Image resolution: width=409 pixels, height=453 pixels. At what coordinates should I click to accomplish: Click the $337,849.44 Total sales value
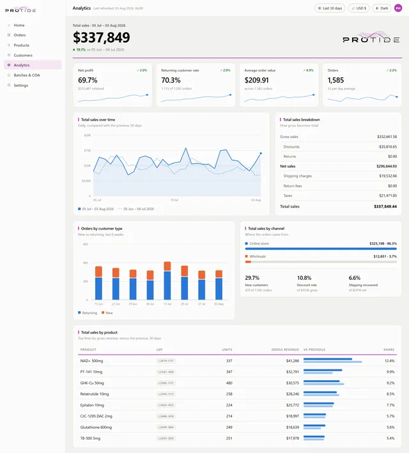coord(385,206)
